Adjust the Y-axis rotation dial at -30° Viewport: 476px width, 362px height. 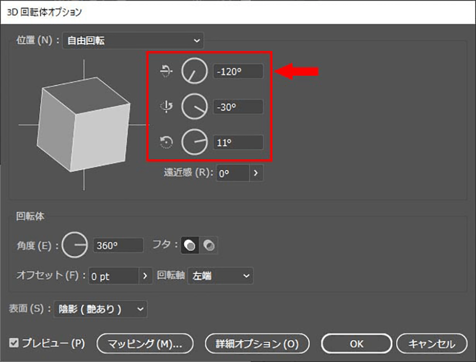pos(194,107)
